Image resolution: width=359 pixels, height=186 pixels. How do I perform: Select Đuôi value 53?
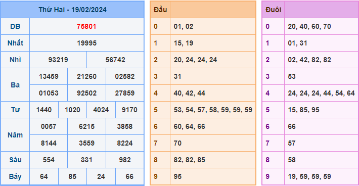tap(292, 76)
